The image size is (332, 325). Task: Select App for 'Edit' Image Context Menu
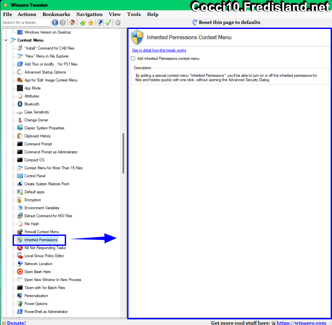tap(51, 80)
